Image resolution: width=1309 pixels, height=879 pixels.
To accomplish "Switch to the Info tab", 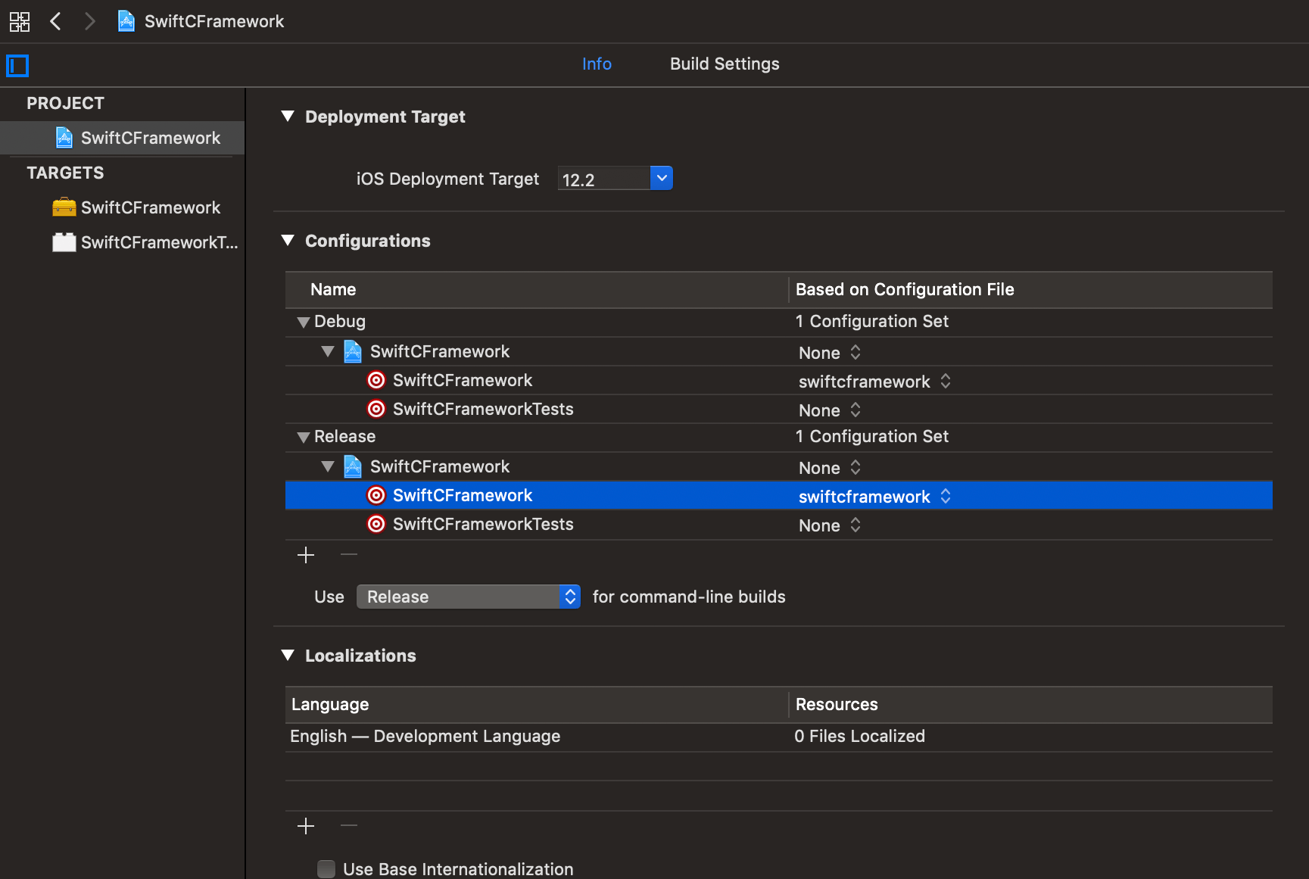I will tap(597, 64).
